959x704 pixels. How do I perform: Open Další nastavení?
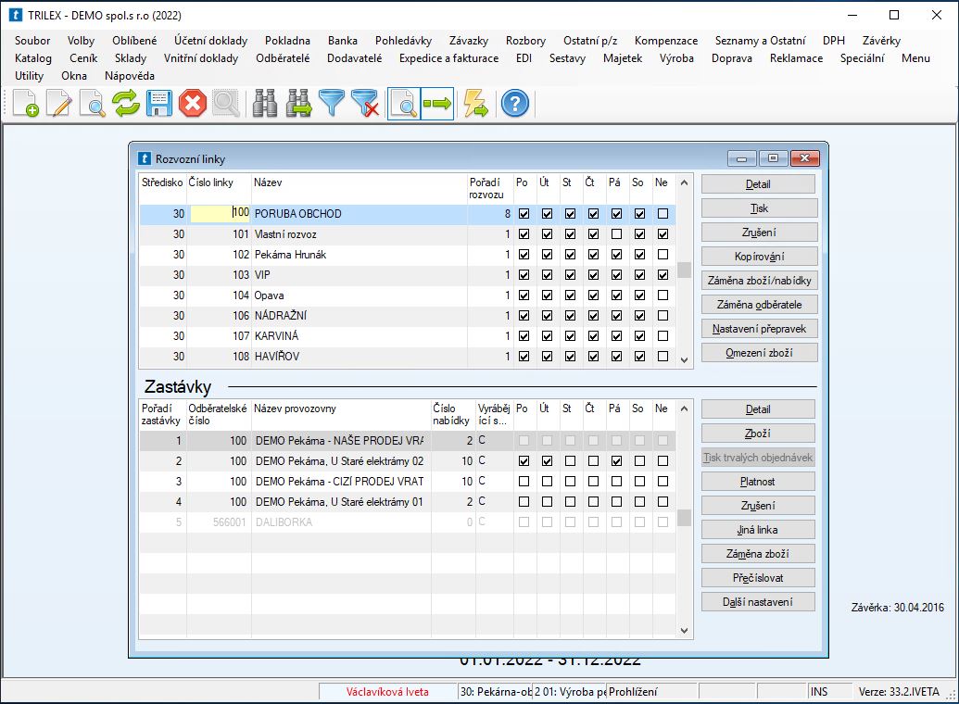tap(758, 602)
